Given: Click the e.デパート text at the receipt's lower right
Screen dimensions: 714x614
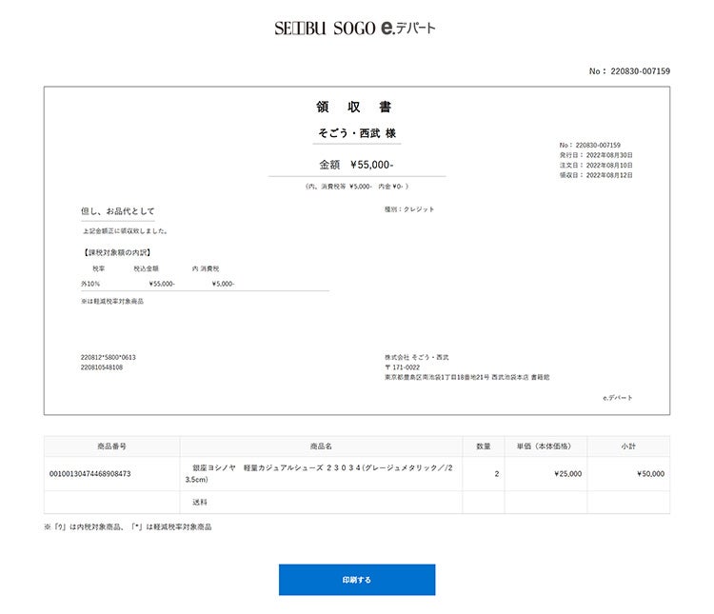Looking at the screenshot, I should pyautogui.click(x=618, y=398).
